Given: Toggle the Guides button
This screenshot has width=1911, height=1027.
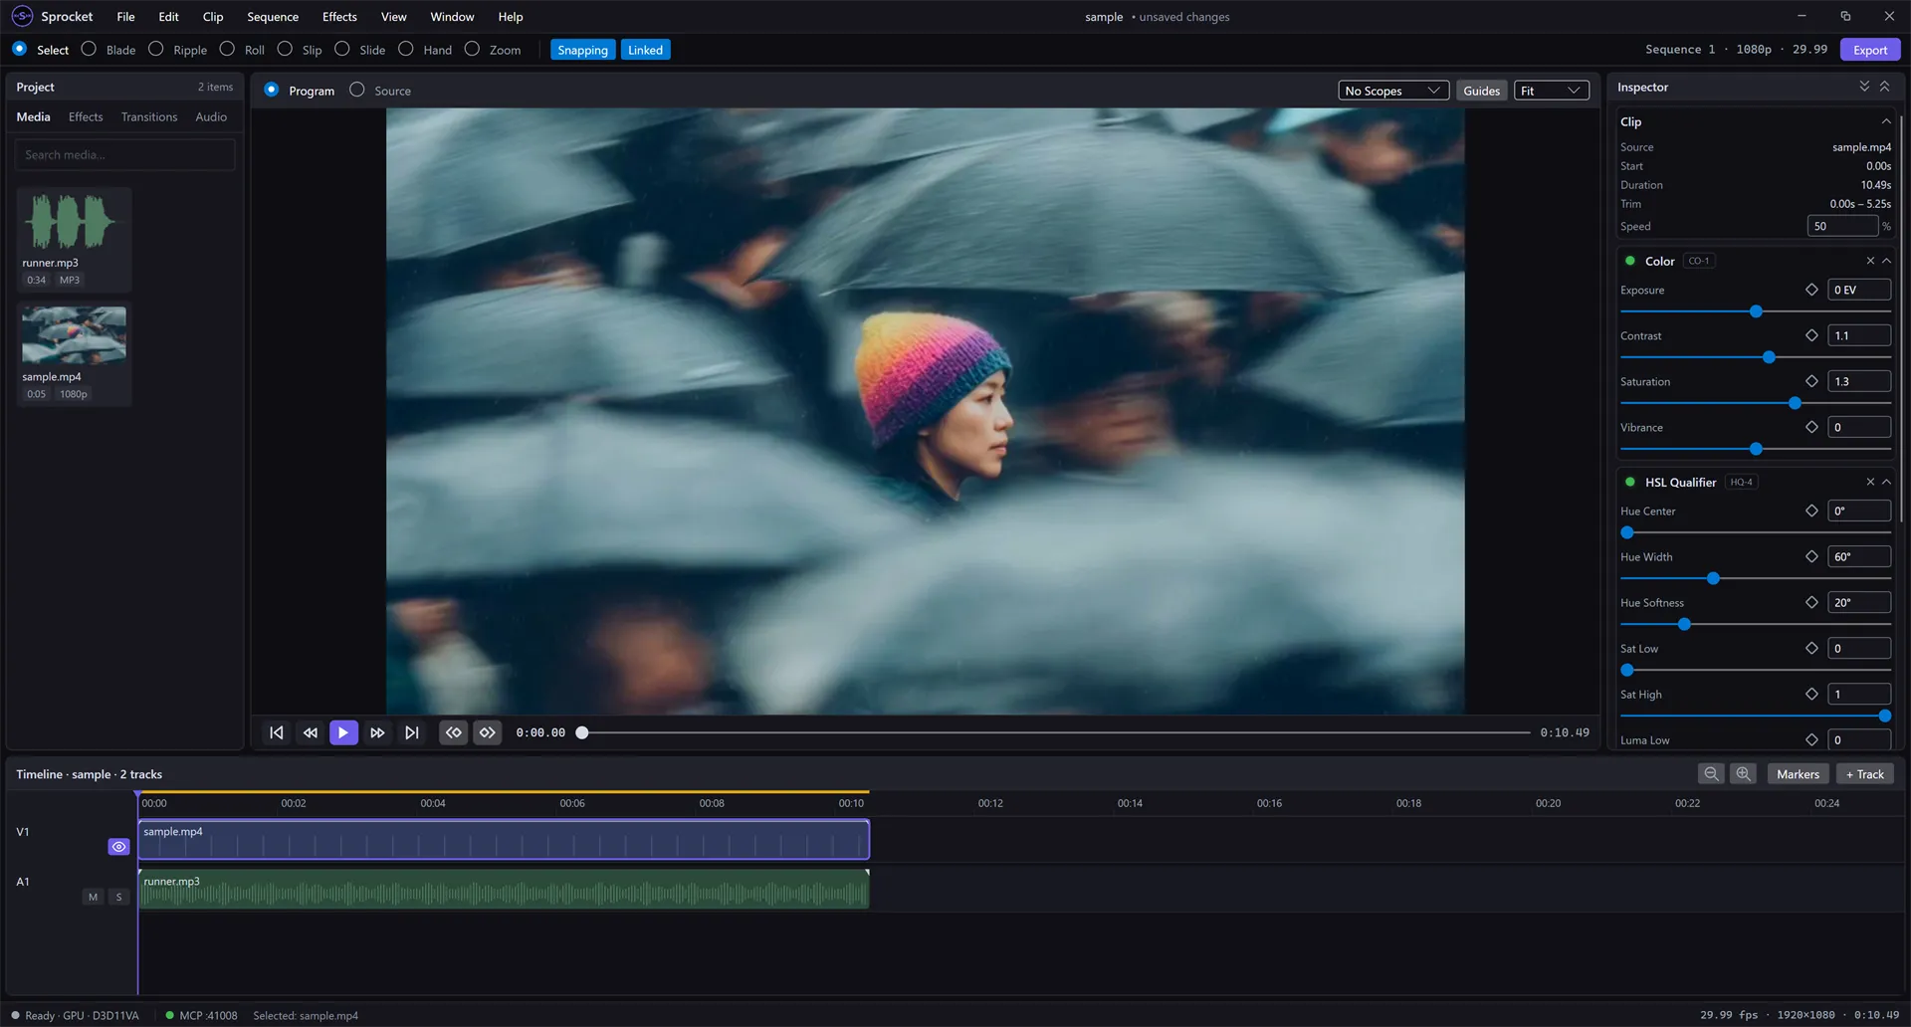Looking at the screenshot, I should 1481,91.
